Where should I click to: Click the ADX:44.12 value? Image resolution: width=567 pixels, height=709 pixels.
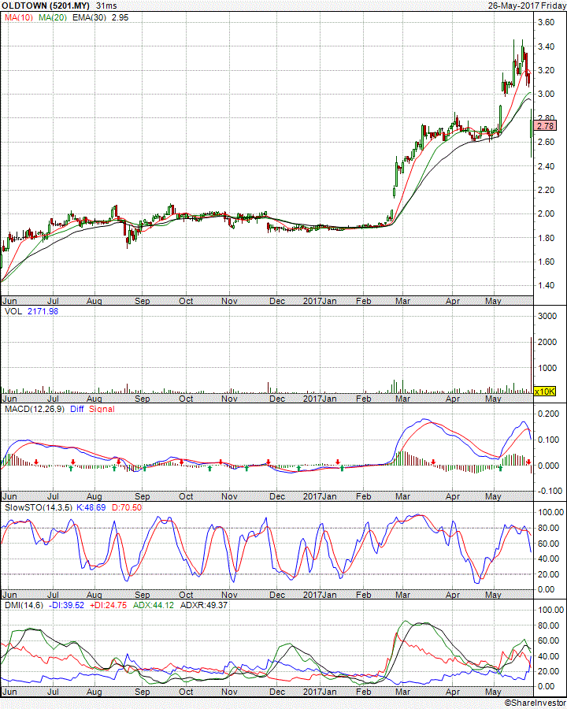click(154, 605)
